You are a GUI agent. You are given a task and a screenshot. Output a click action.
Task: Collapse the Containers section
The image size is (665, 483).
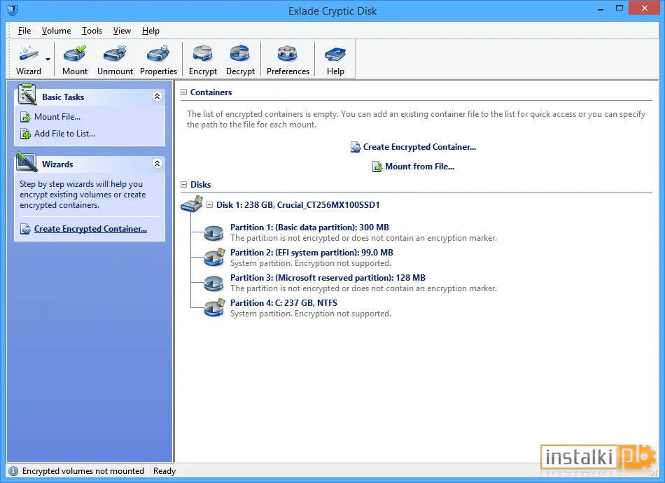183,92
